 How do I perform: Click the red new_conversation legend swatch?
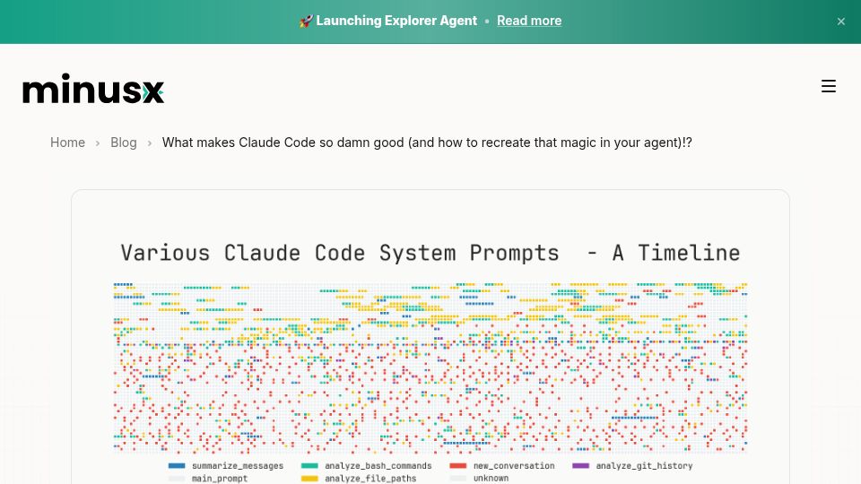click(458, 466)
